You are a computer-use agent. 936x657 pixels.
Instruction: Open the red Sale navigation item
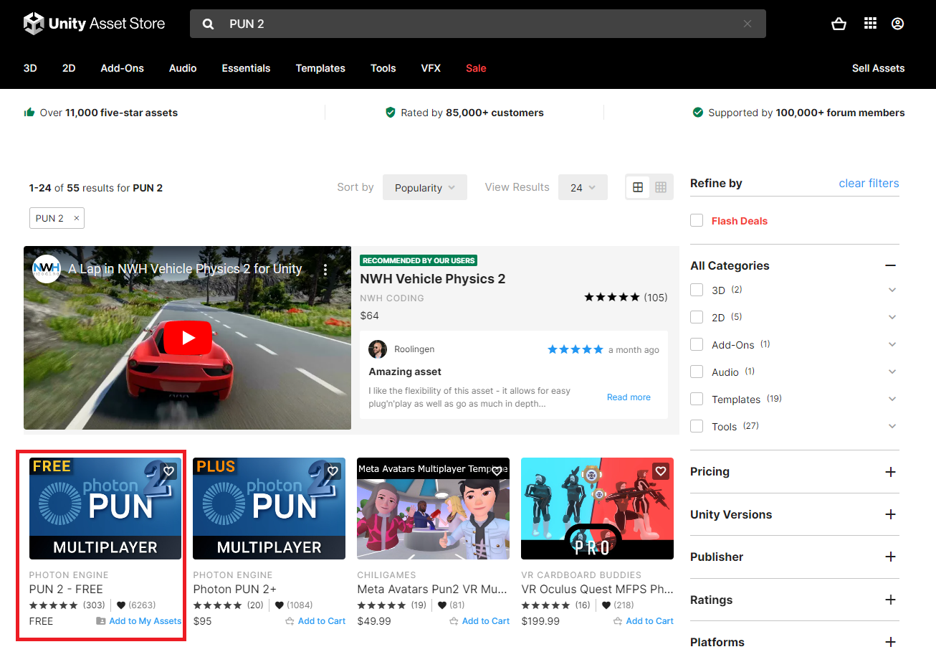pyautogui.click(x=476, y=68)
